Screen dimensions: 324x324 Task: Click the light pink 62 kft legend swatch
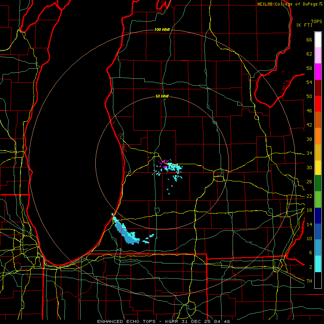coord(318,55)
